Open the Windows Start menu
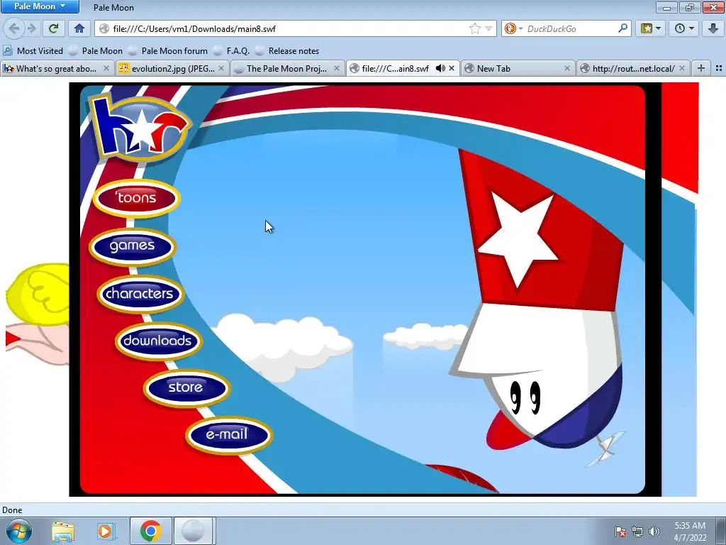The width and height of the screenshot is (726, 545). (x=18, y=531)
